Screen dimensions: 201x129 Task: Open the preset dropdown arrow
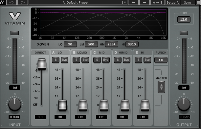pos(125,2)
